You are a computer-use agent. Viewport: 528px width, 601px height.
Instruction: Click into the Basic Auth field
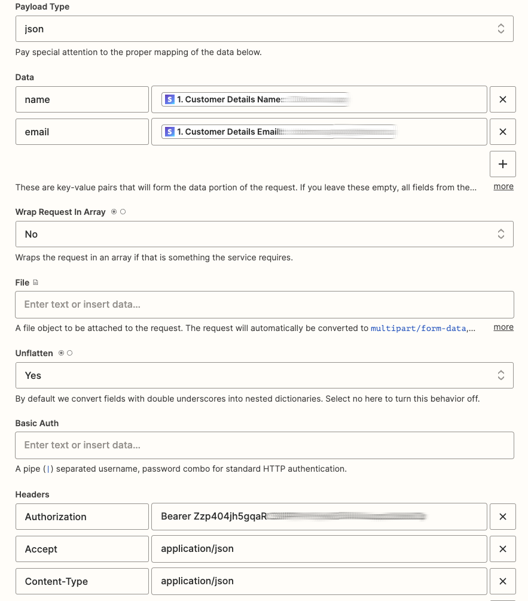click(x=264, y=445)
